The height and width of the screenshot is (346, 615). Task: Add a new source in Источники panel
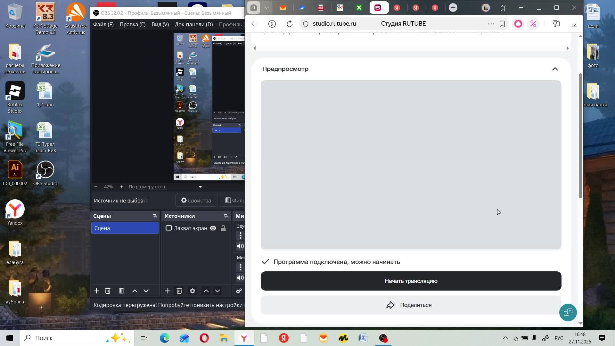click(168, 291)
